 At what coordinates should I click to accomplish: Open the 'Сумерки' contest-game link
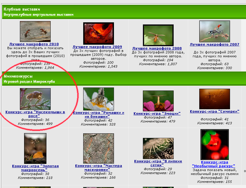click(215, 111)
